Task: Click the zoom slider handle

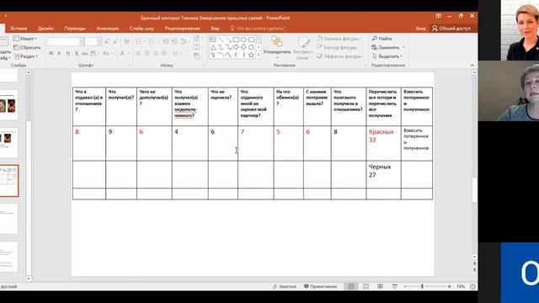Action: click(422, 286)
